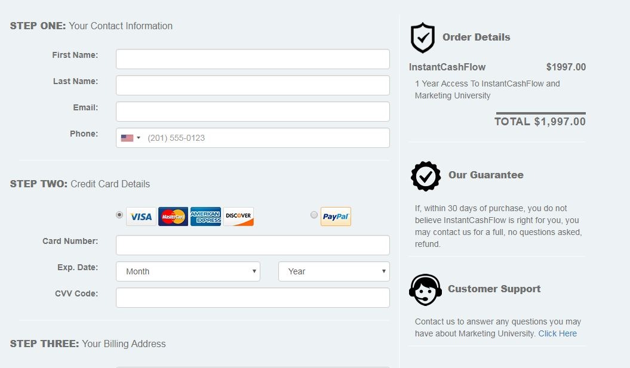Expand the phone country flag selector

[130, 138]
